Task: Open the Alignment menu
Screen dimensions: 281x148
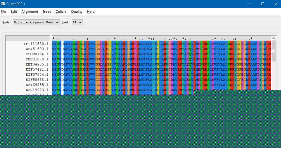Action: pyautogui.click(x=30, y=12)
